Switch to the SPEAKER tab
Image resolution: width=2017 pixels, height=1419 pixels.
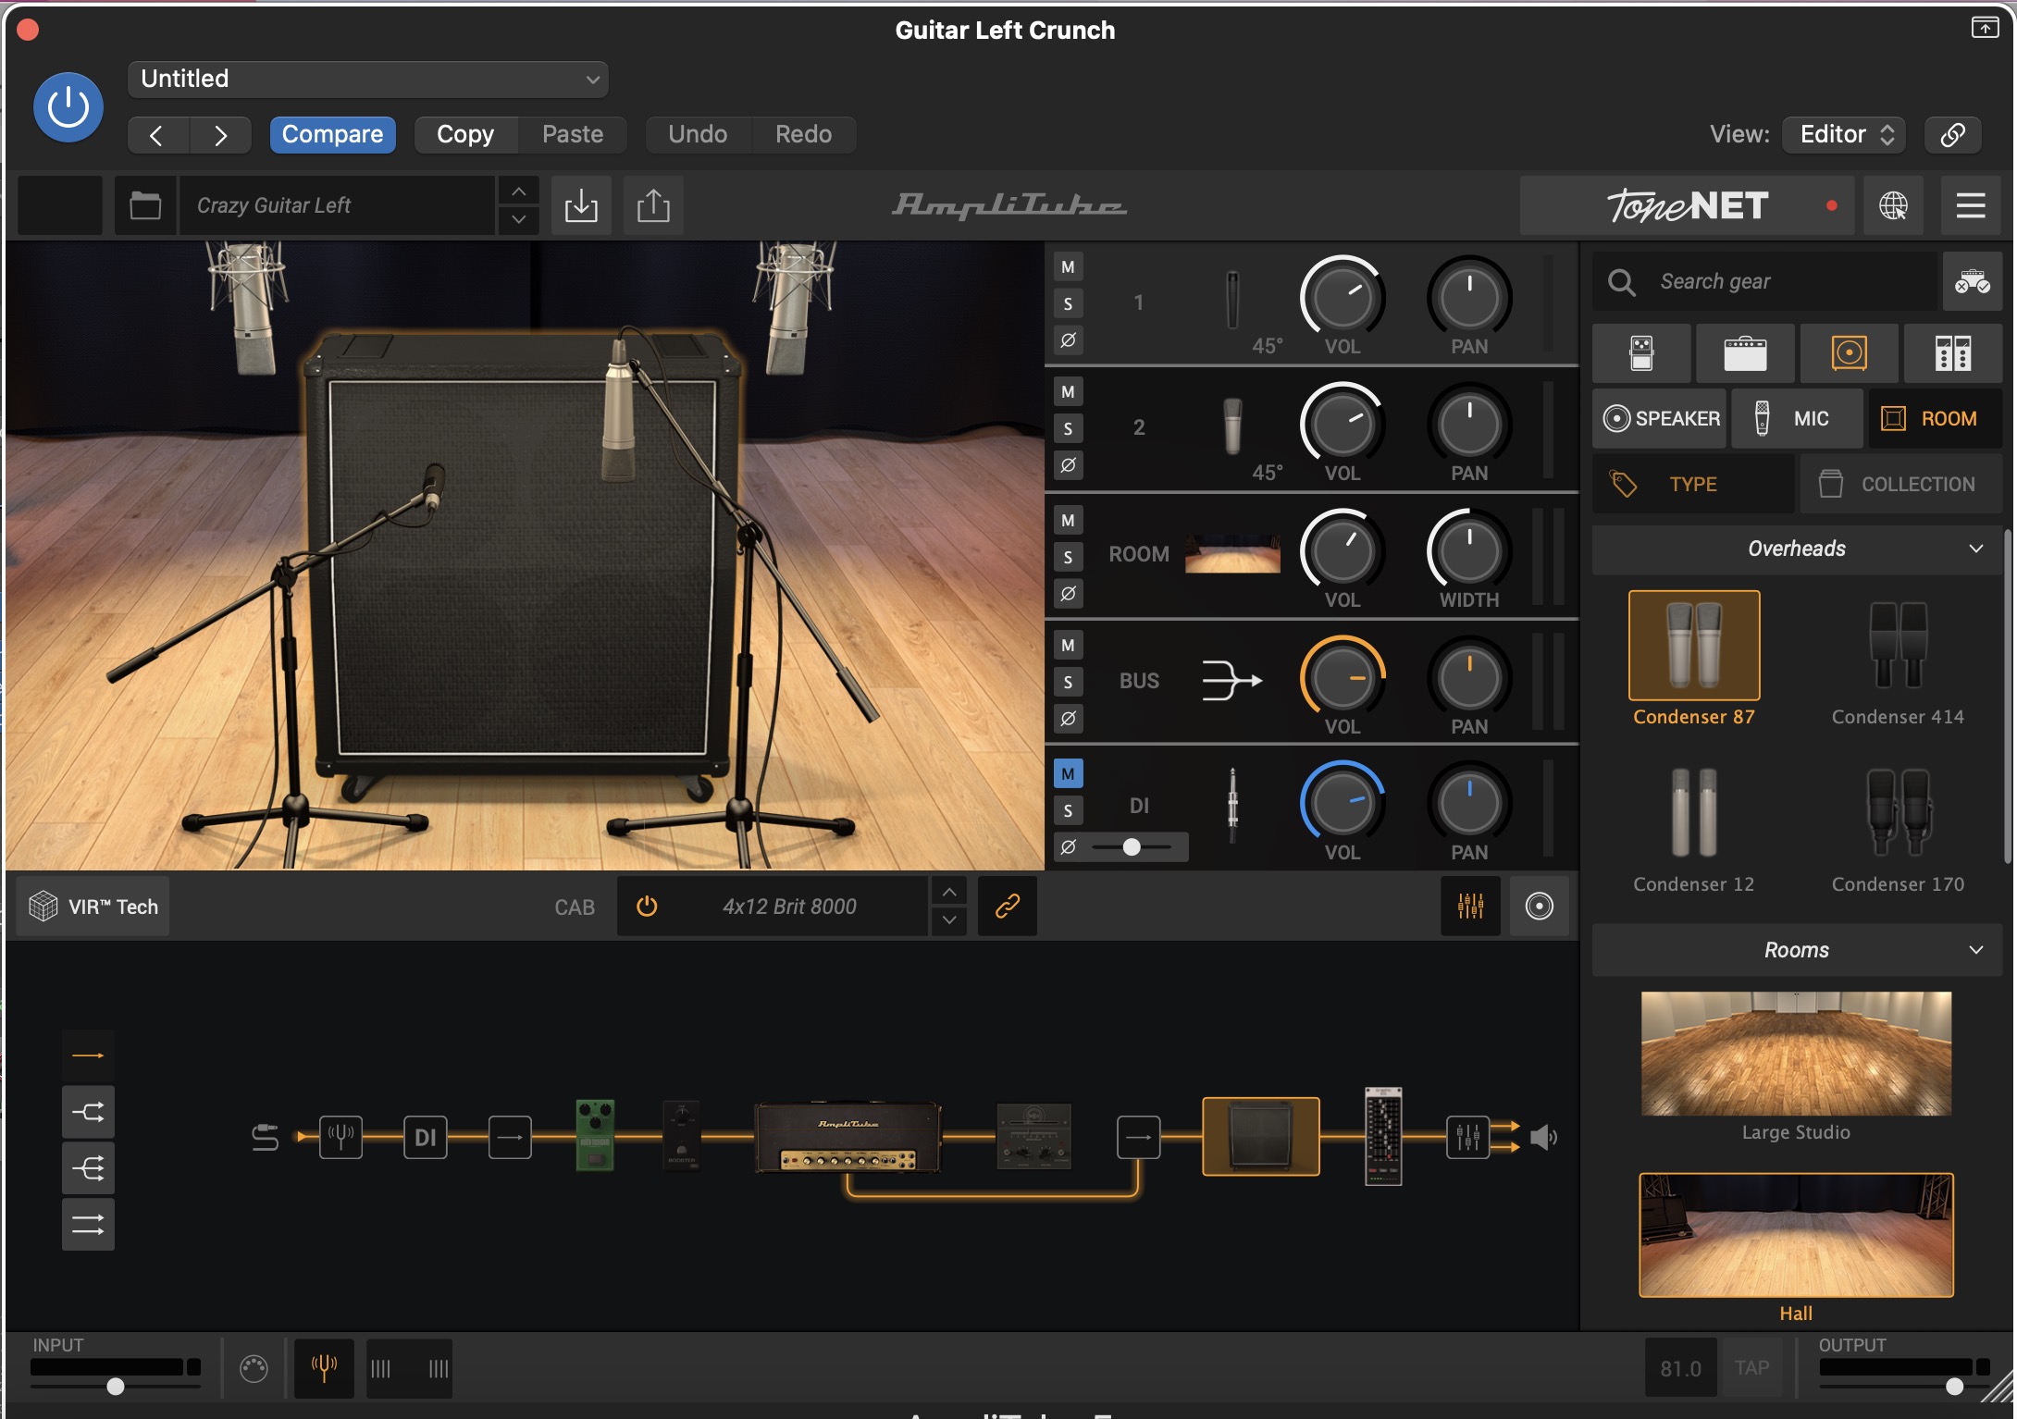coord(1660,419)
